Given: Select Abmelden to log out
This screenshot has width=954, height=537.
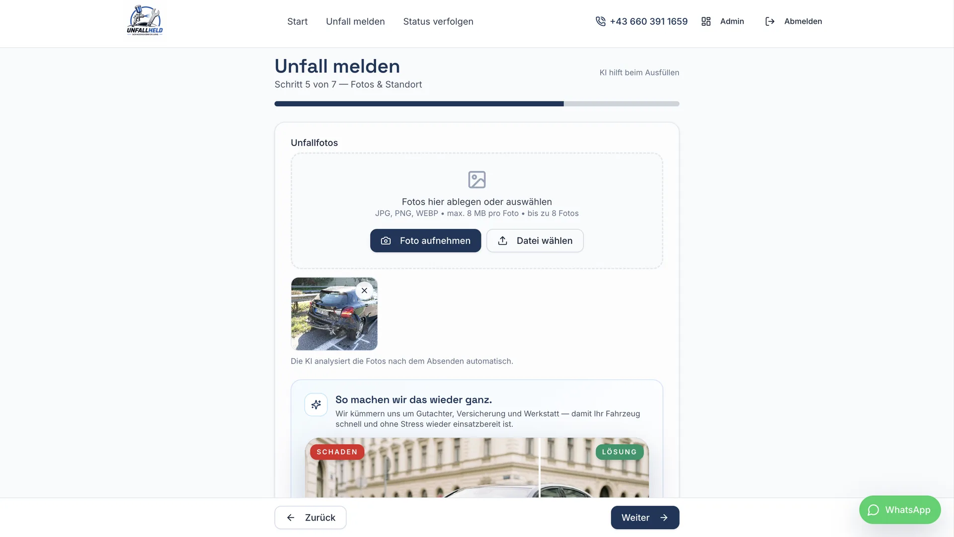Looking at the screenshot, I should tap(803, 21).
